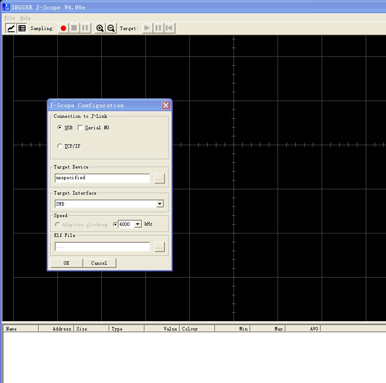Start sampling with the red record button
The image size is (386, 383).
(x=63, y=28)
